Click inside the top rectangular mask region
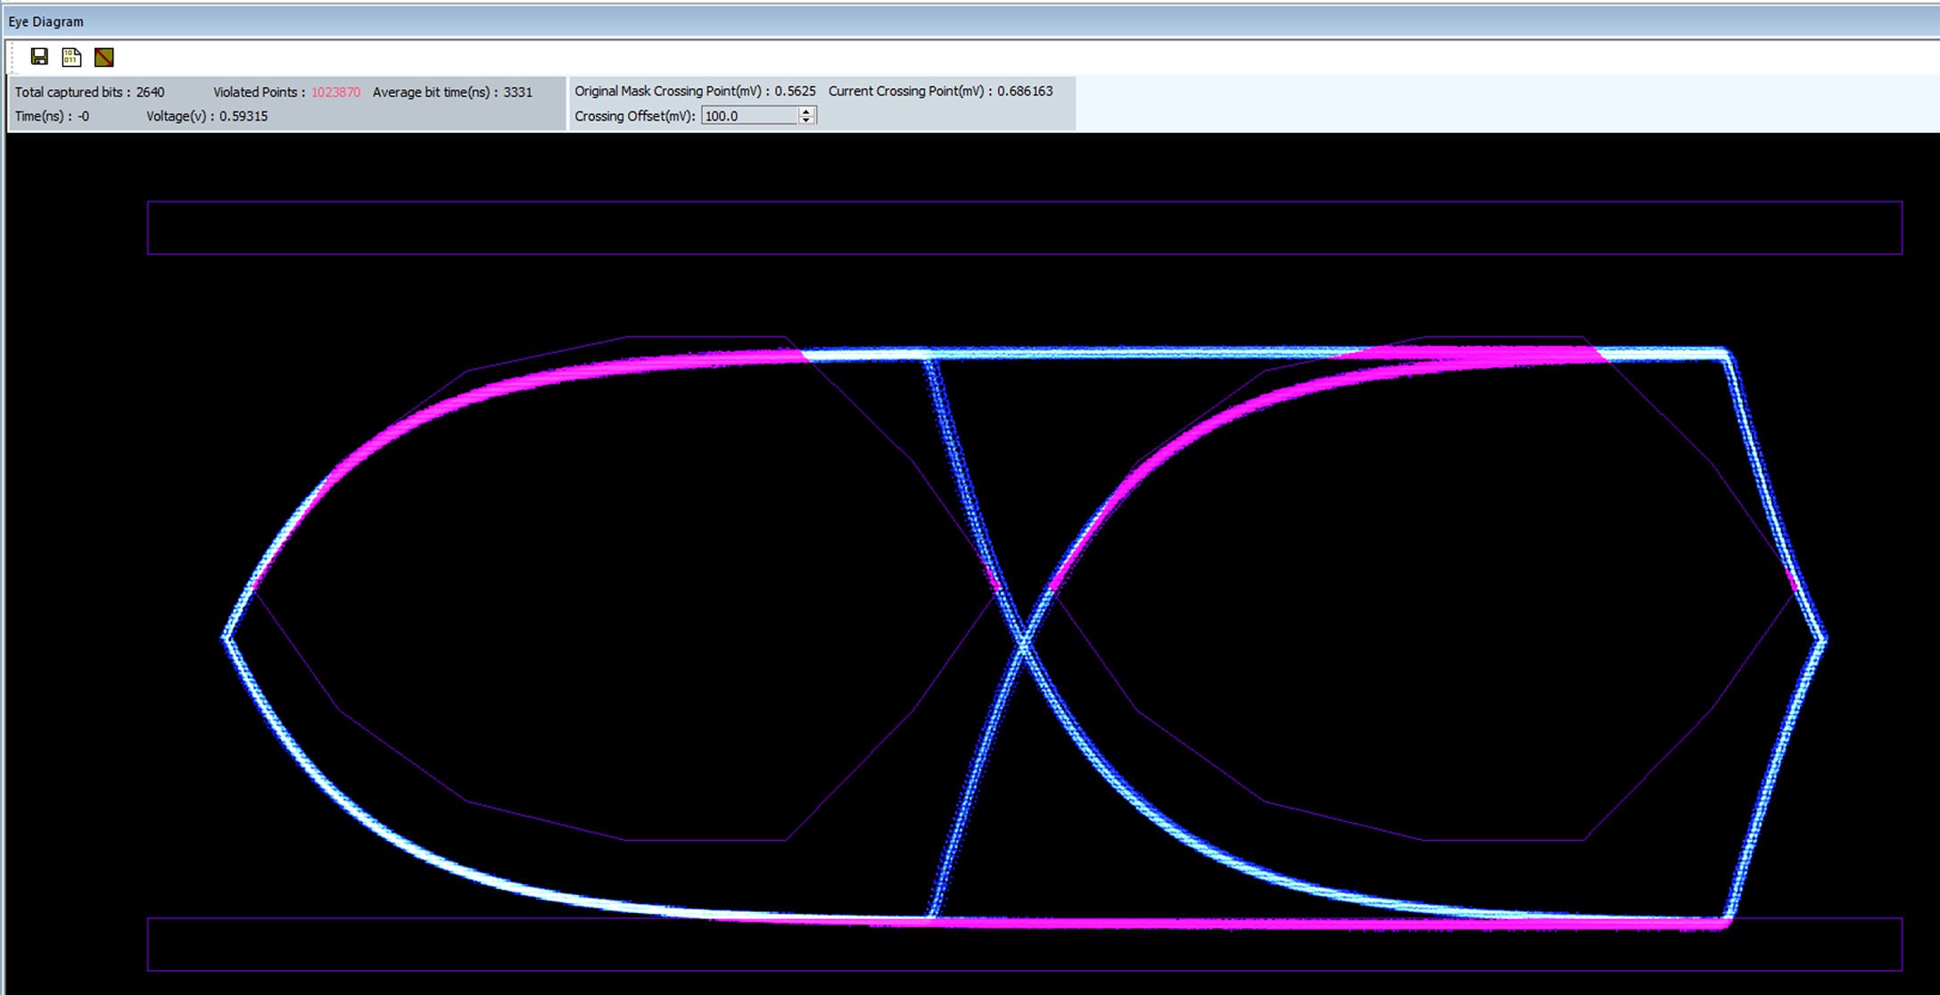Viewport: 1940px width, 995px height. (x=1025, y=227)
